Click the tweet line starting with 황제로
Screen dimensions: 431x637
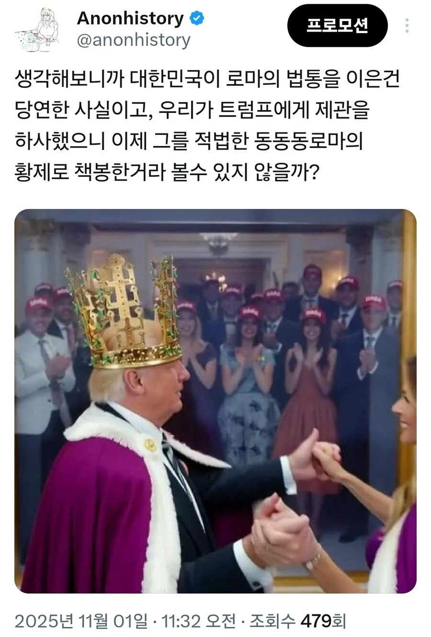pos(167,171)
